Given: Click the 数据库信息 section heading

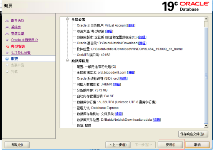Looking at the screenshot, I should pos(80,61).
